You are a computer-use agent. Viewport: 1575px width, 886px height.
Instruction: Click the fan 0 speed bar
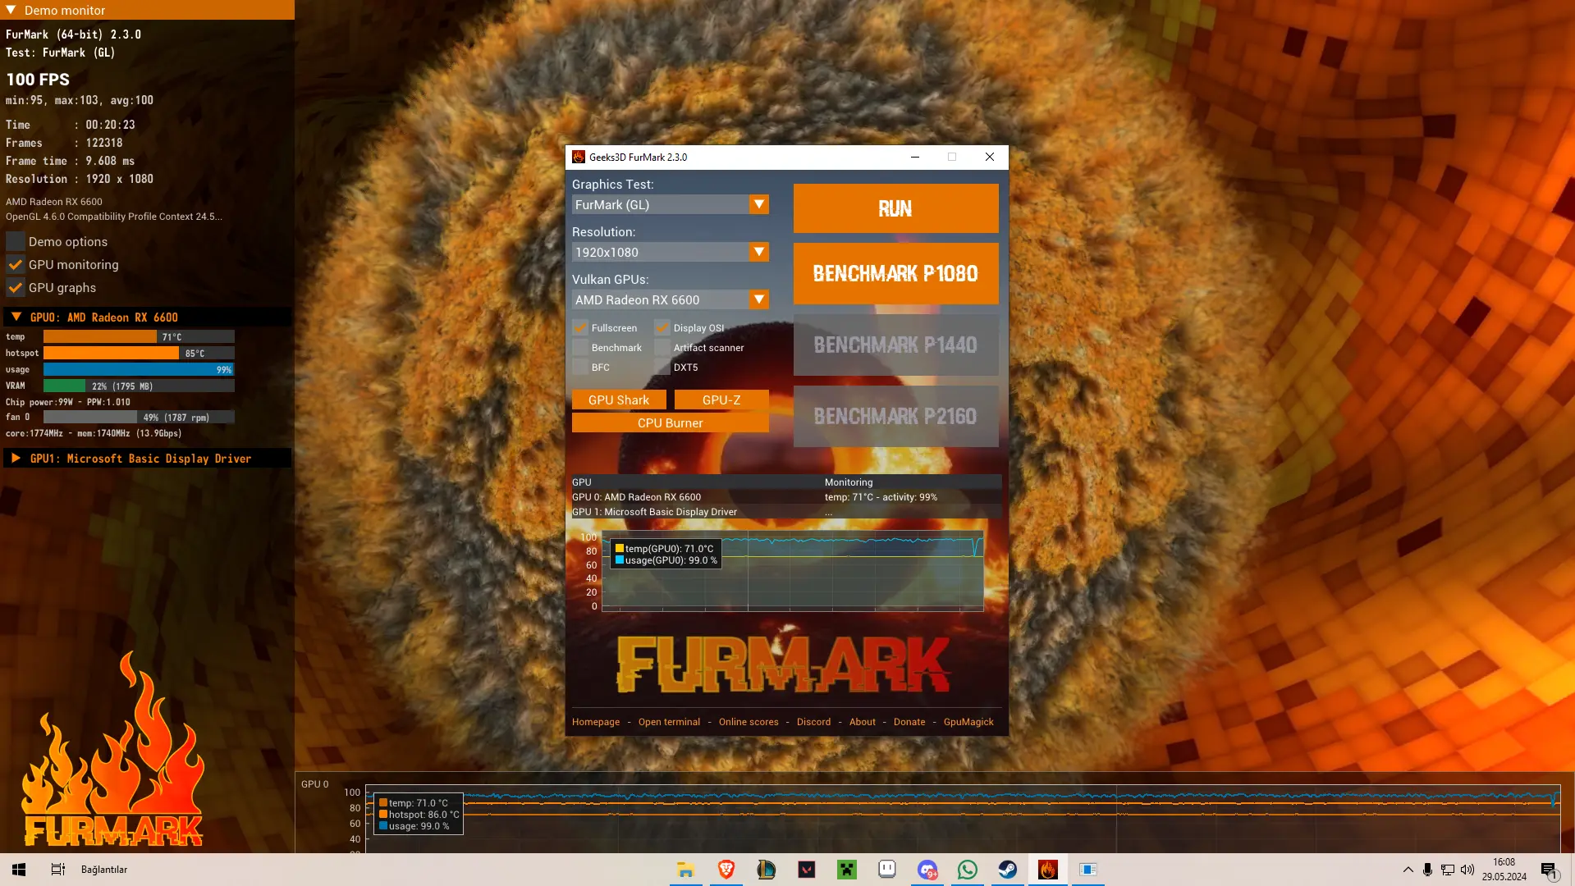pos(139,417)
